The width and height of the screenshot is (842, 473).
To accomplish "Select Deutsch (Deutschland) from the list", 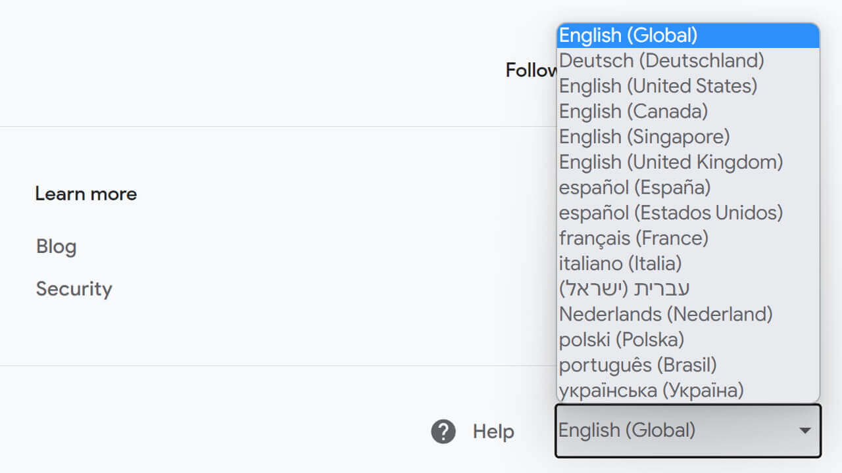I will click(661, 60).
